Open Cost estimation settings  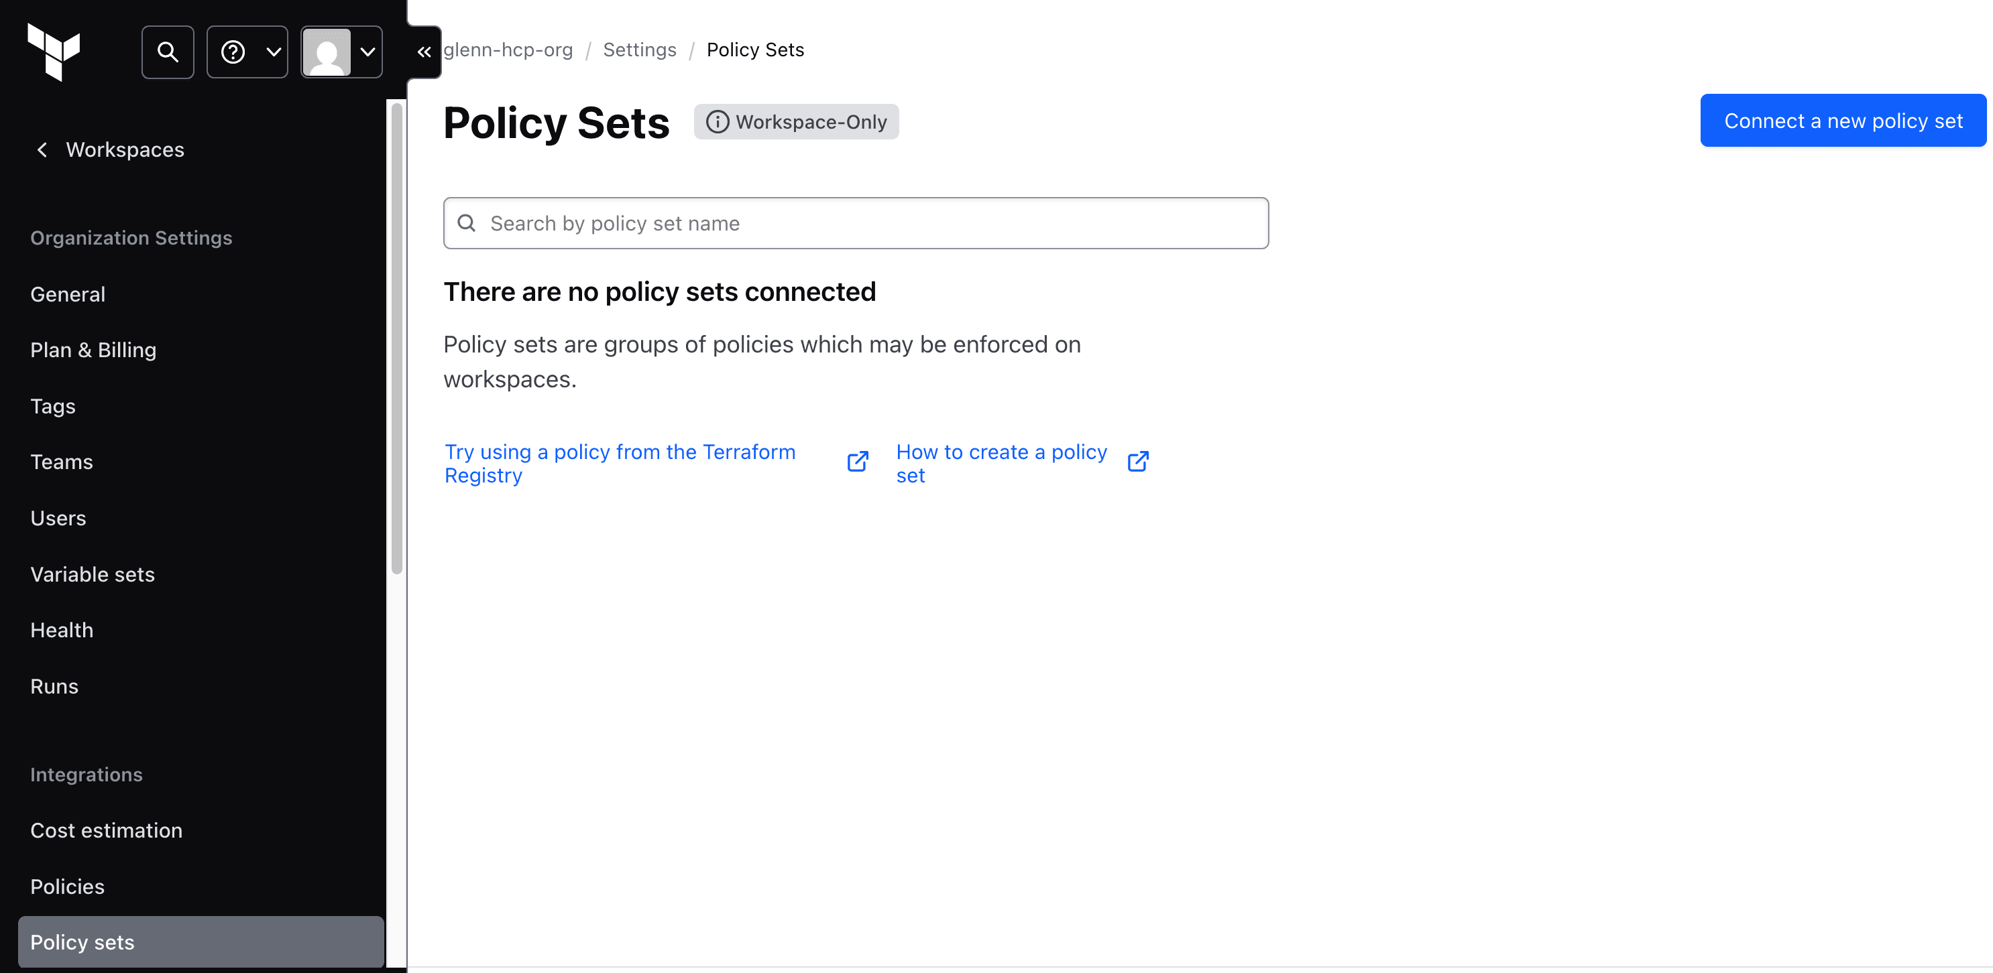pyautogui.click(x=106, y=830)
